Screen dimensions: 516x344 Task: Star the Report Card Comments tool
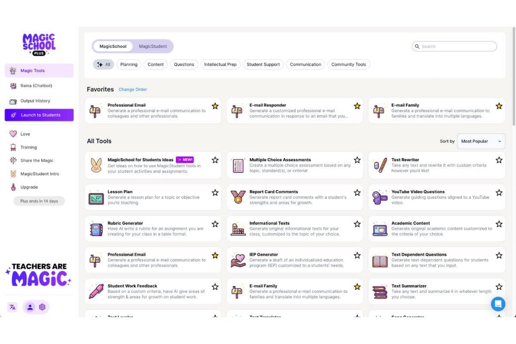(x=357, y=193)
